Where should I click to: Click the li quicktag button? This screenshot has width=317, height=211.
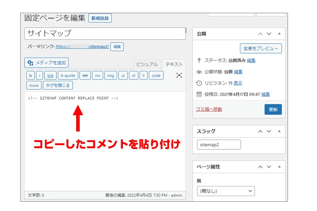144,76
